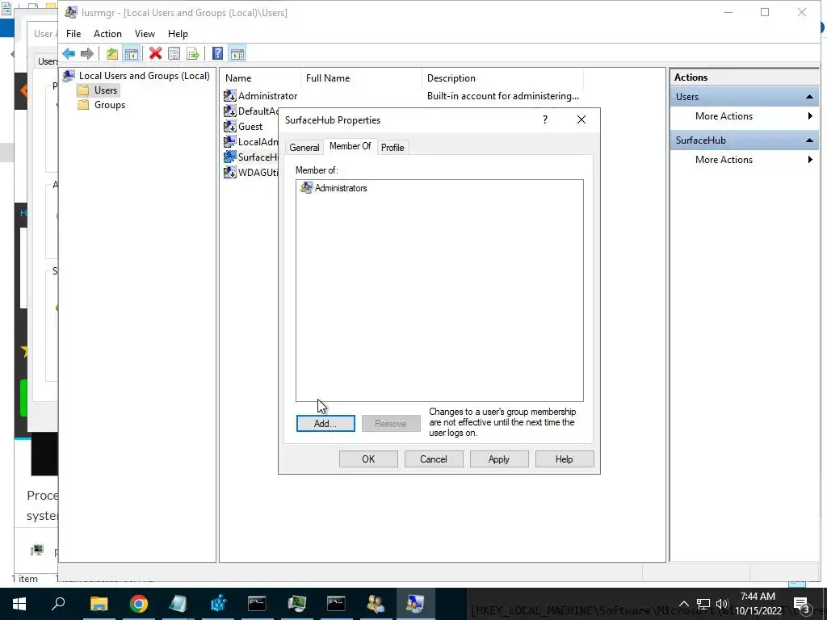
Task: Toggle the Show/Hide Action Pane icon
Action: pyautogui.click(x=237, y=53)
